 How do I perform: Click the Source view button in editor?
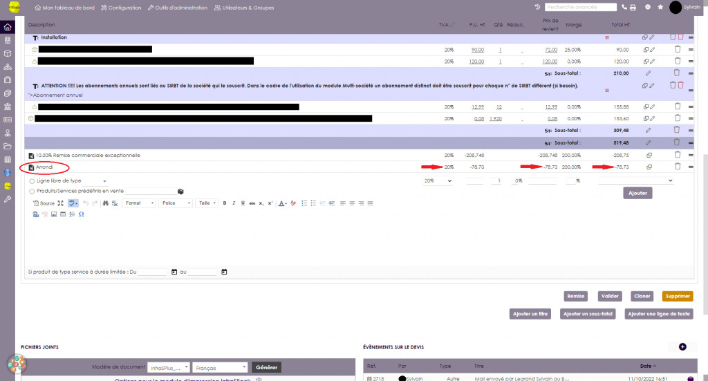coord(44,203)
